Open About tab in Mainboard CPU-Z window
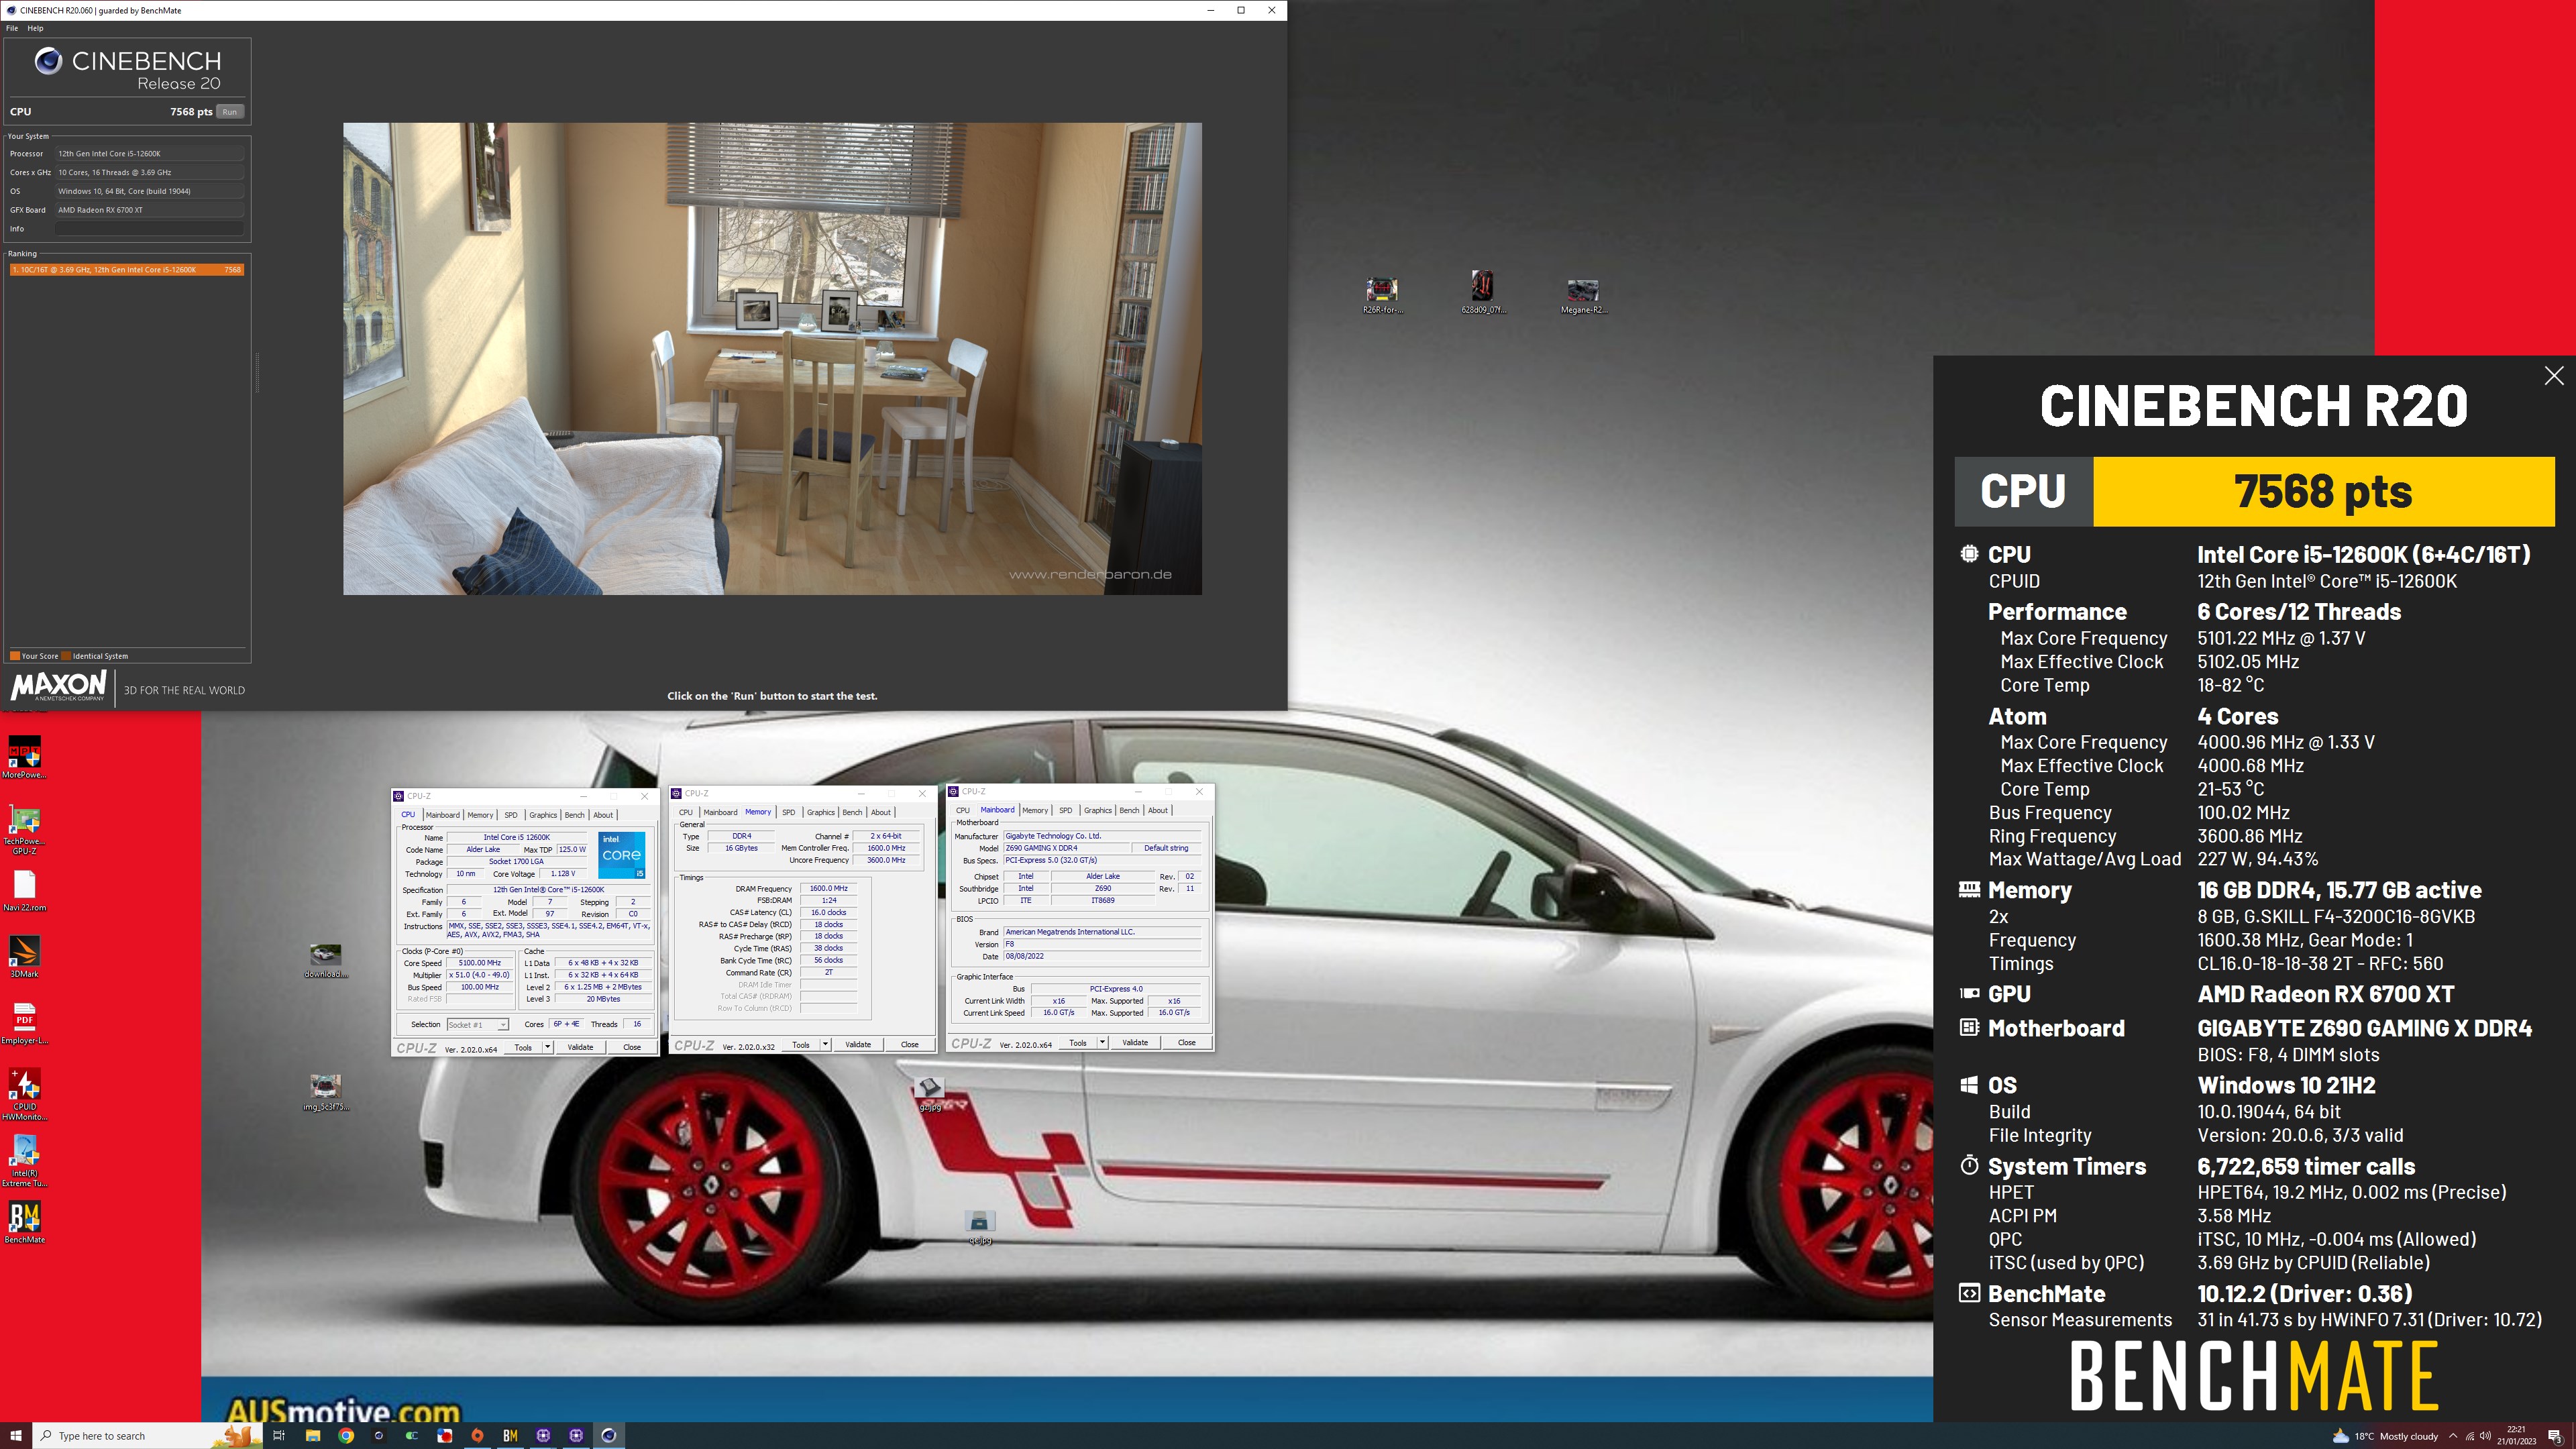Screen dimensions: 2576x1449 pyautogui.click(x=1157, y=810)
